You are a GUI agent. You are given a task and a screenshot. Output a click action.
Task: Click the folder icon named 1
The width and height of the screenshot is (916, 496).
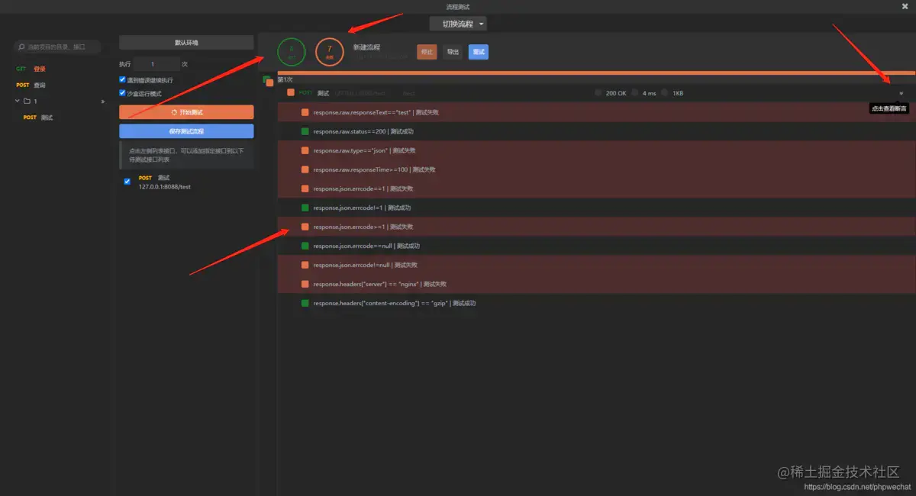pyautogui.click(x=27, y=101)
